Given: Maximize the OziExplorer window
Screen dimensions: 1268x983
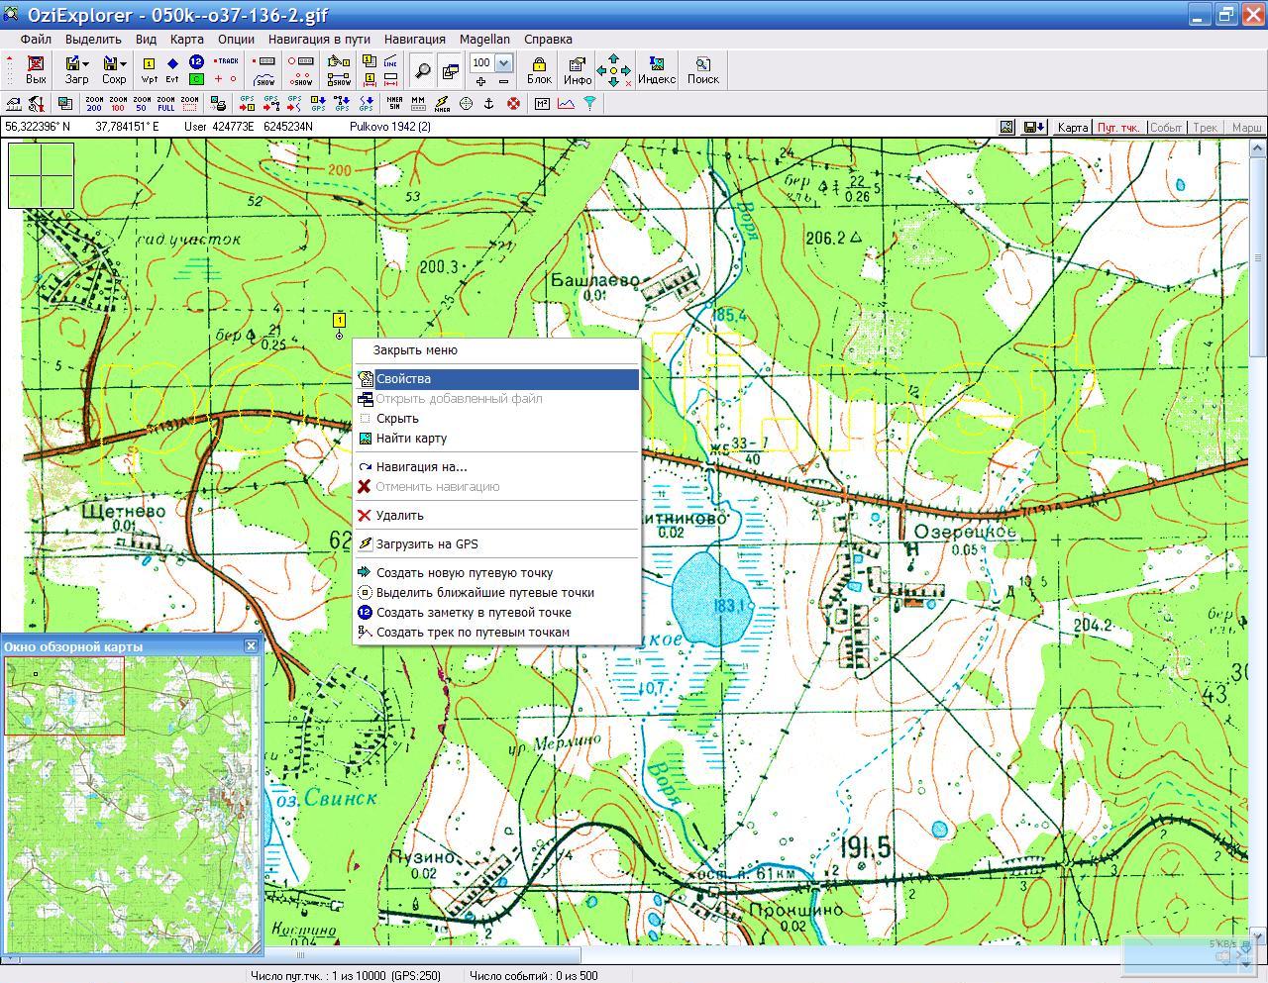Looking at the screenshot, I should (x=1225, y=15).
